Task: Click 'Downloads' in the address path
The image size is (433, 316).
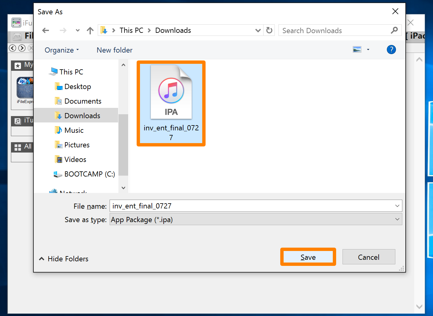Action: pyautogui.click(x=173, y=30)
